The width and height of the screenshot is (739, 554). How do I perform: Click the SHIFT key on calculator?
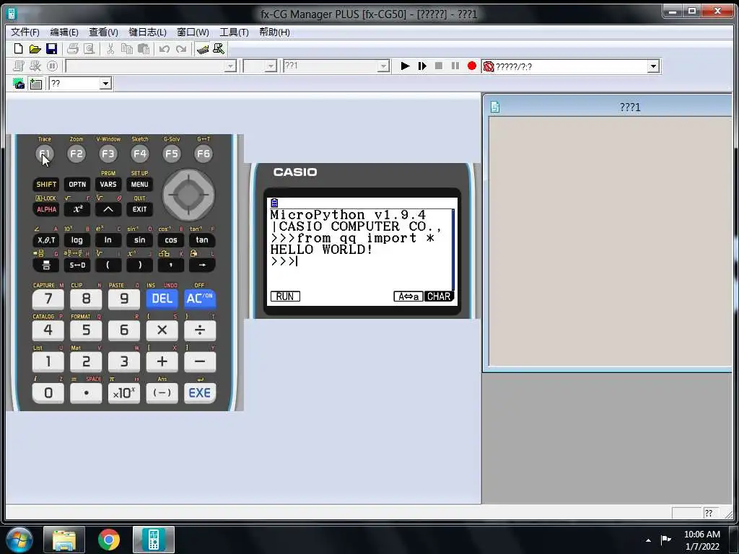tap(46, 184)
